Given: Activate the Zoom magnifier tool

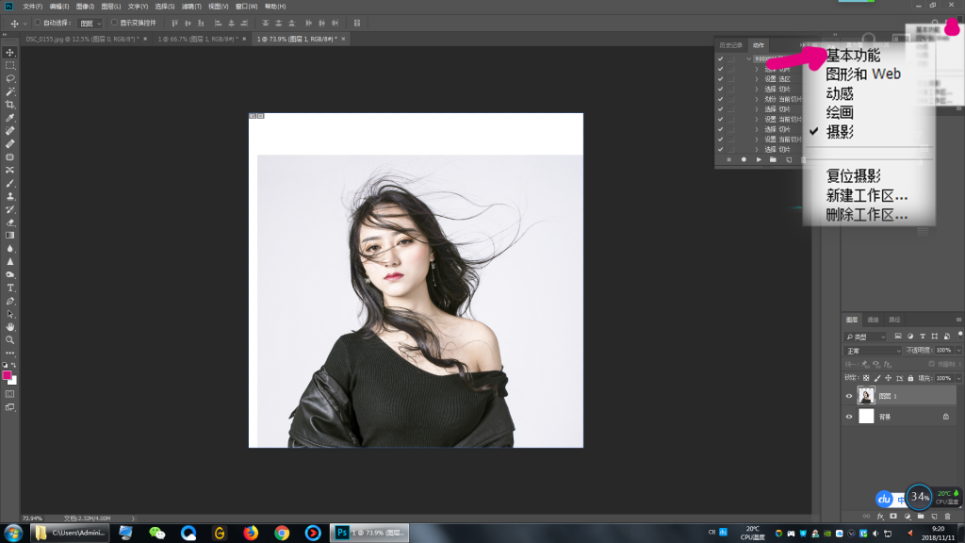Looking at the screenshot, I should pos(10,339).
